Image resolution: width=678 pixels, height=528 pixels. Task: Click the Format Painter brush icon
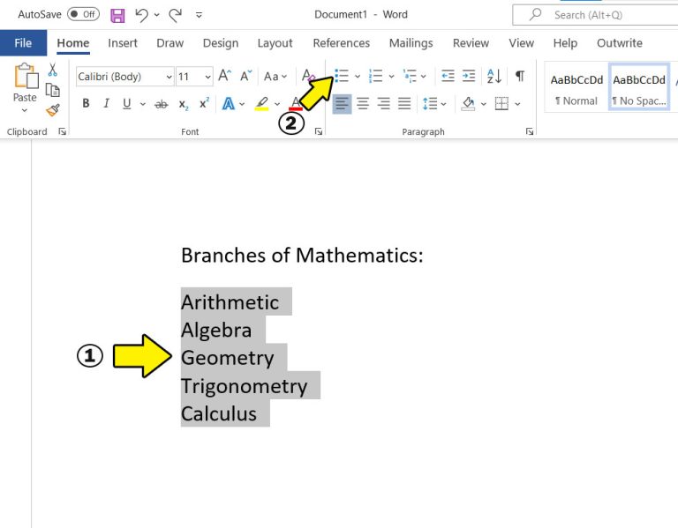tap(53, 110)
